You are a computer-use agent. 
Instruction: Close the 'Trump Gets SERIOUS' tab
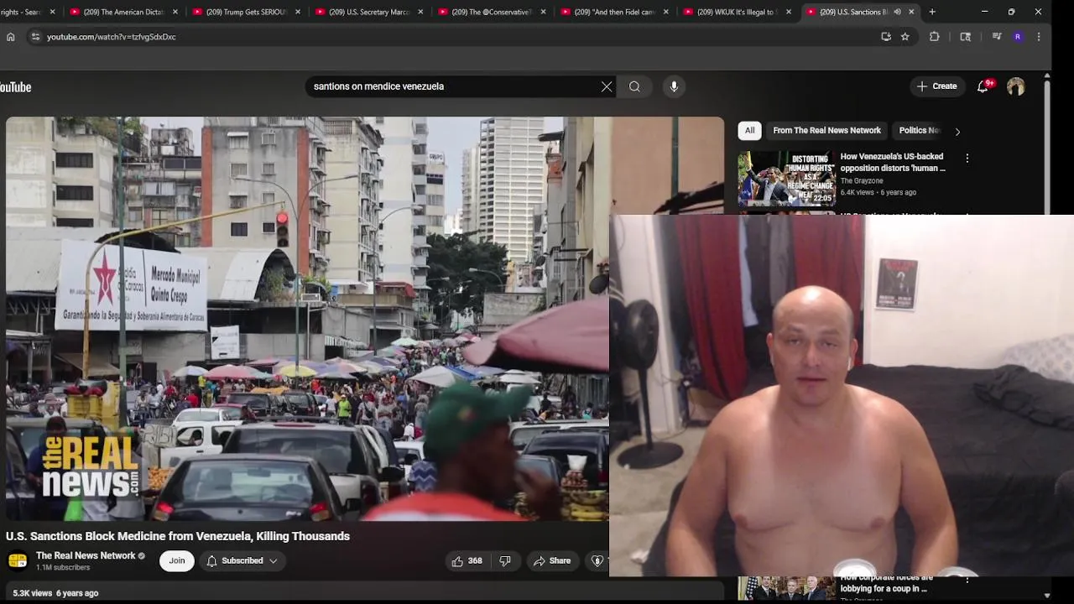coord(298,12)
